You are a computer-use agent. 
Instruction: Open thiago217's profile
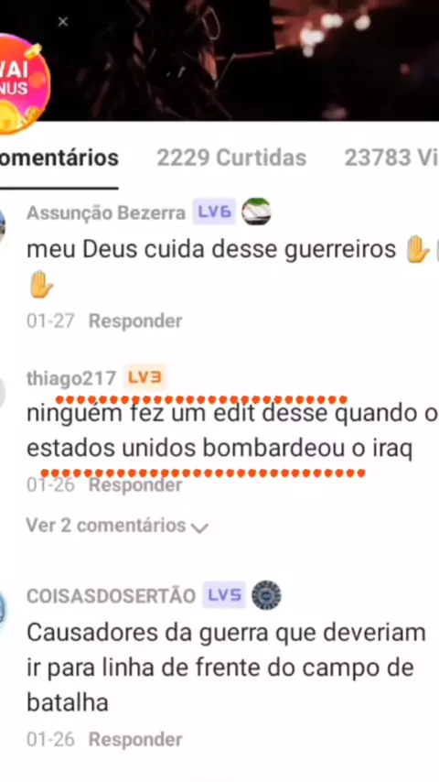click(x=71, y=378)
